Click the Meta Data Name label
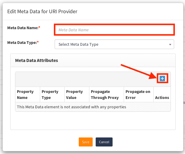The height and width of the screenshot is (154, 185). 23,28
